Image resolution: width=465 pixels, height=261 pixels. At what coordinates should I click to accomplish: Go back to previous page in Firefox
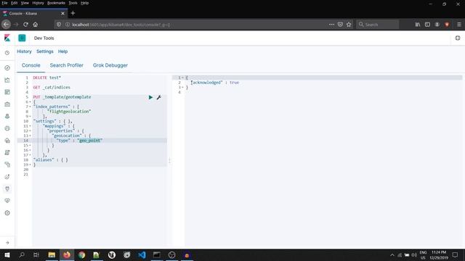click(7, 25)
